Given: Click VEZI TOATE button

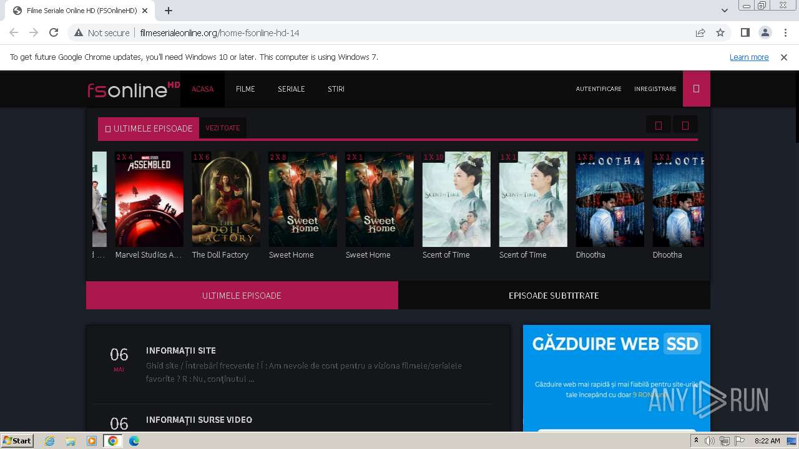Looking at the screenshot, I should pos(223,128).
